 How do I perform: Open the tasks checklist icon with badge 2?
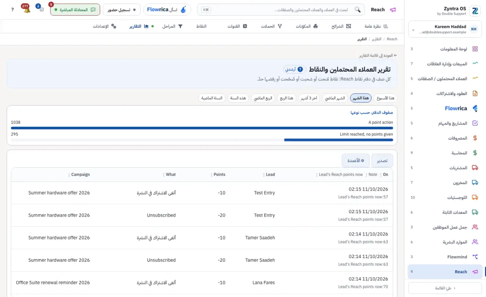pyautogui.click(x=40, y=9)
